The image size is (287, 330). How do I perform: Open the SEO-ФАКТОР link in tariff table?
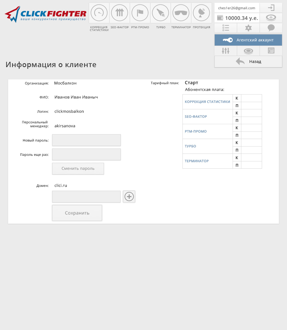196,117
